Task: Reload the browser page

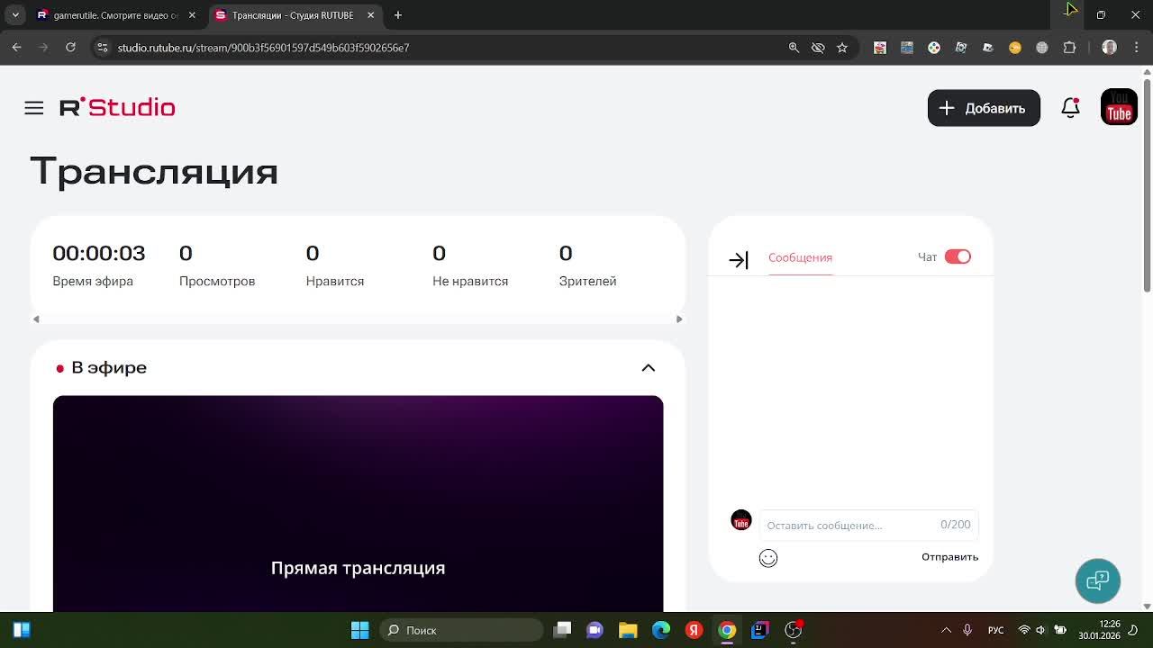Action: pyautogui.click(x=70, y=47)
